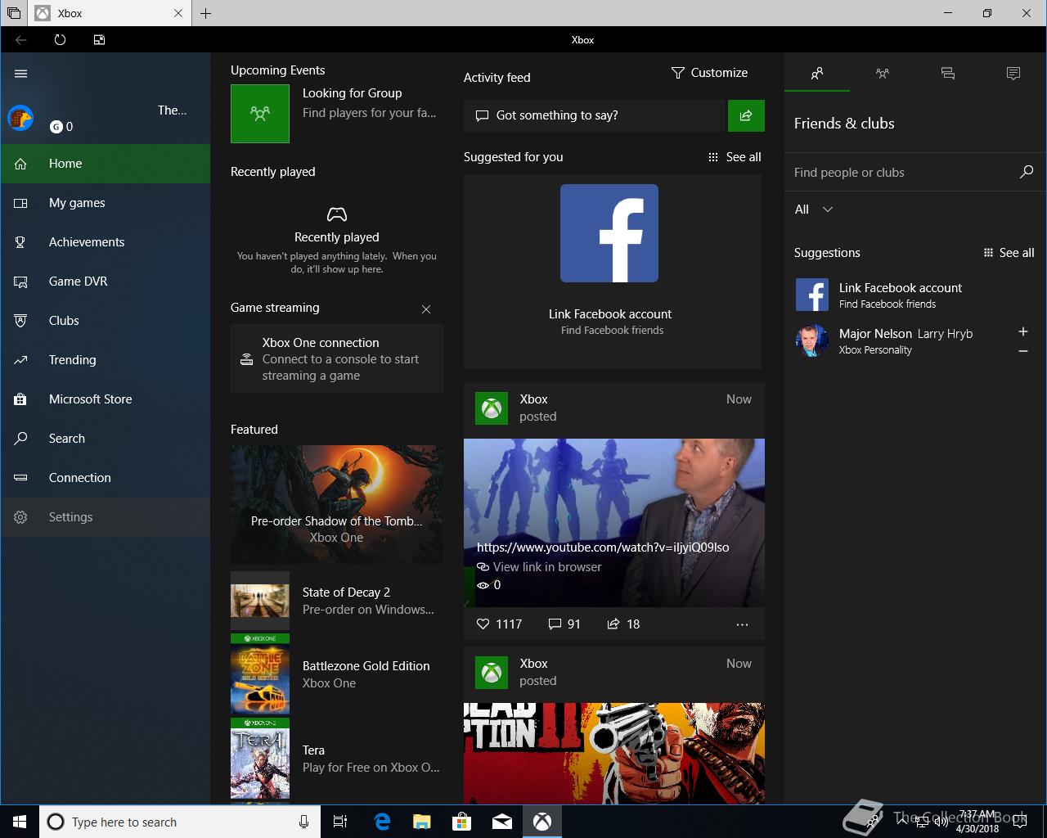Viewport: 1047px width, 838px height.
Task: Click the refresh icon in the title bar
Action: point(60,39)
